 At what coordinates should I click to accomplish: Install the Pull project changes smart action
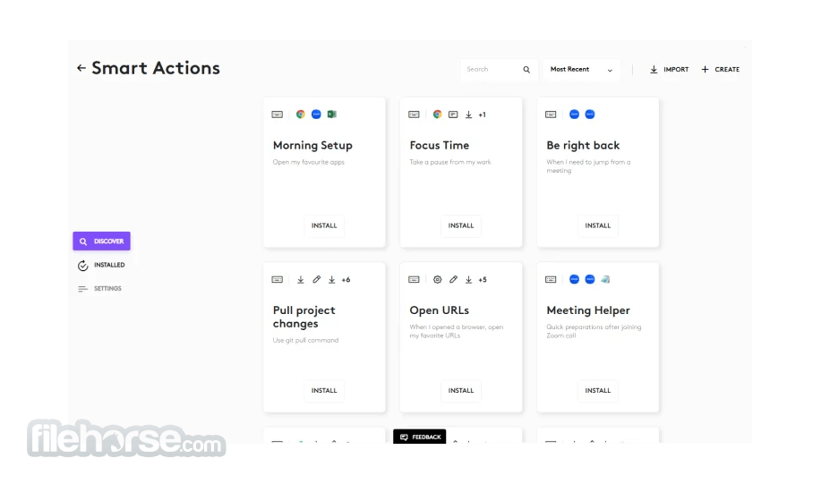click(x=324, y=390)
